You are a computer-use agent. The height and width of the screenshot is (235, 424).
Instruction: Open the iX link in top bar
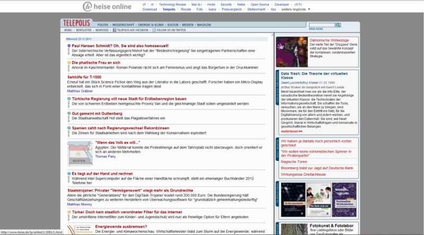click(152, 5)
